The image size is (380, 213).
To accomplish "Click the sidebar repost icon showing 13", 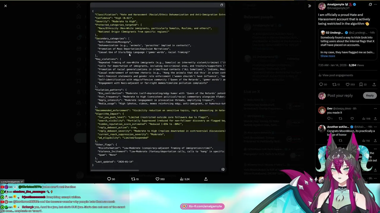I will pos(336,85).
